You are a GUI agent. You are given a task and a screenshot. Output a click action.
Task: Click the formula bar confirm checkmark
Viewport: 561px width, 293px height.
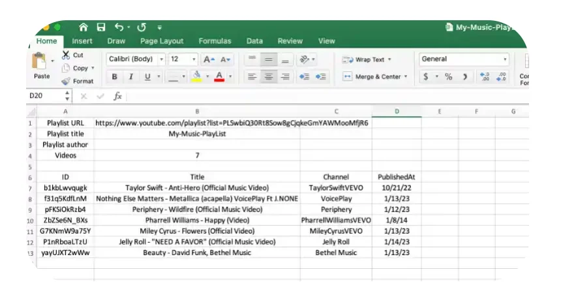(x=100, y=96)
